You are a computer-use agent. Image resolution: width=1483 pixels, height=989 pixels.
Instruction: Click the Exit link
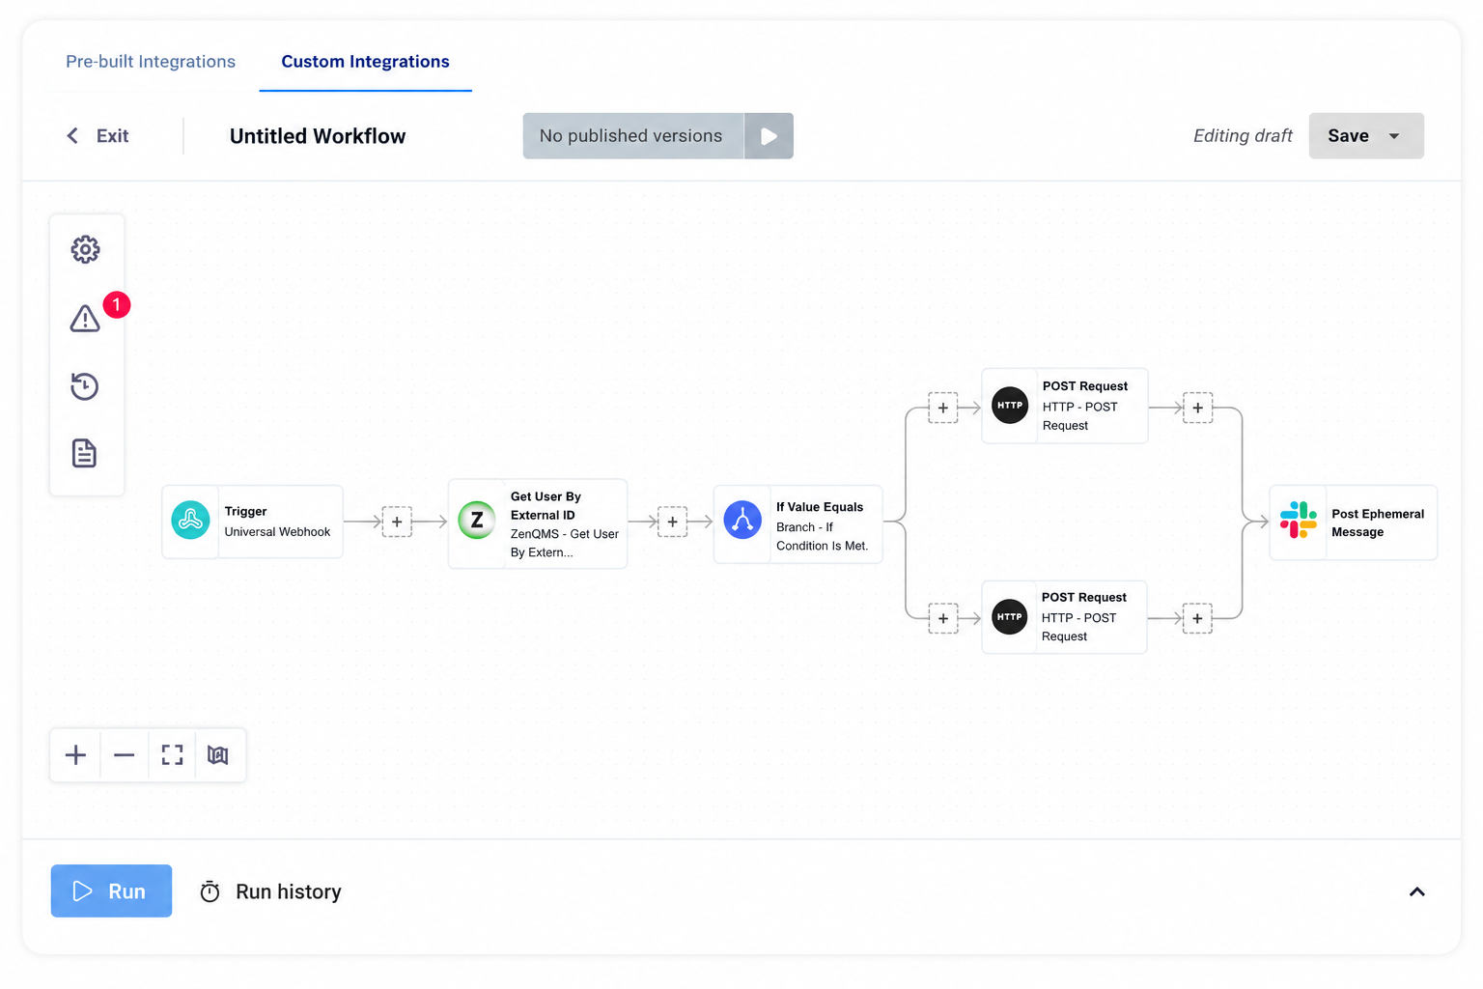(112, 136)
